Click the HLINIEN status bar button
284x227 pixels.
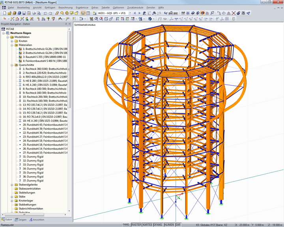[x=169, y=224]
